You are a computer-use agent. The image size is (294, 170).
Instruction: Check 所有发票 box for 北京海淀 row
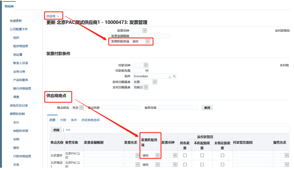click(x=185, y=165)
